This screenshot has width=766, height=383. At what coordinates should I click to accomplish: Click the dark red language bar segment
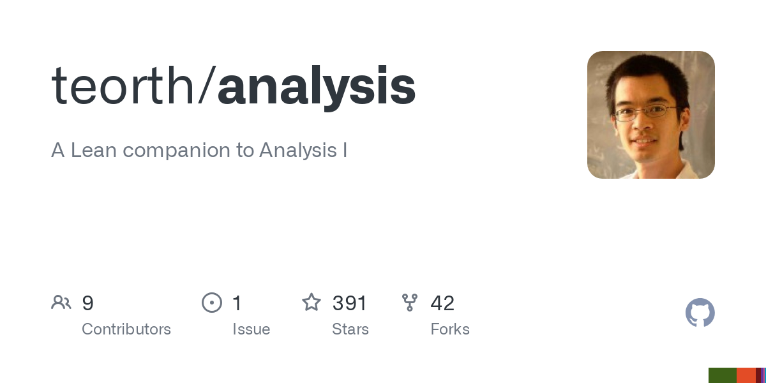tap(758, 375)
